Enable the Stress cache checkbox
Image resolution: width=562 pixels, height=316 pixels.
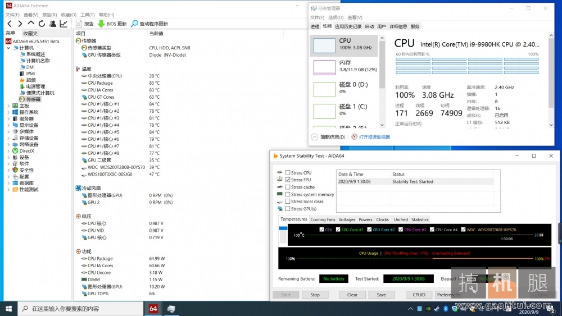[287, 187]
